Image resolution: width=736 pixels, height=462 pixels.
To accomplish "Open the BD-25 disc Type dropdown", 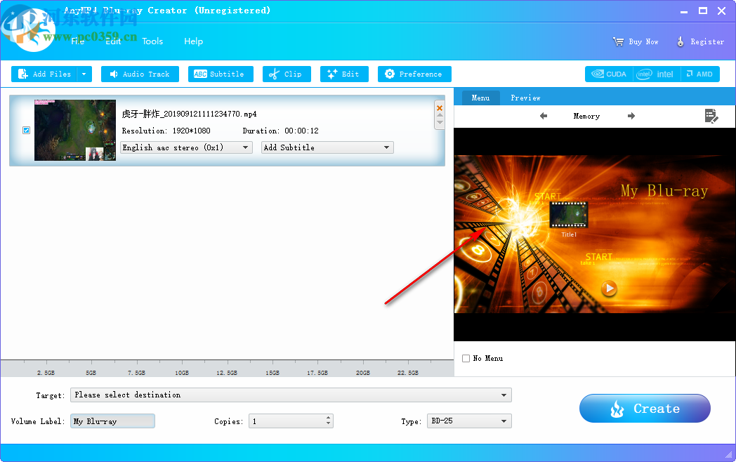I will point(504,421).
